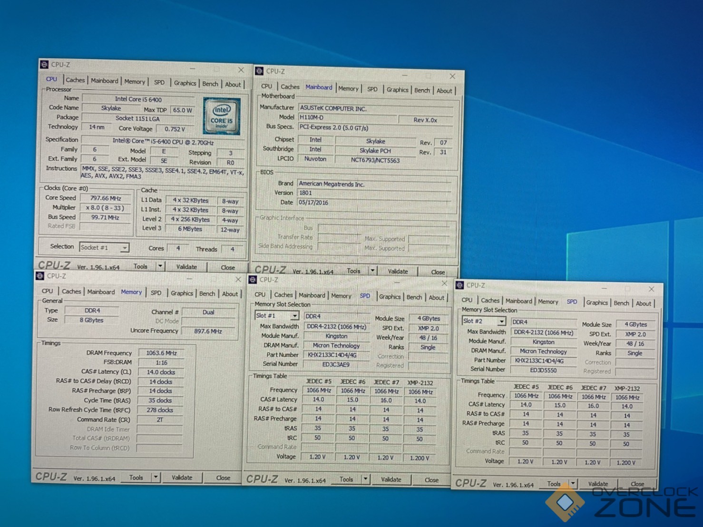Select Bench tab in Memory Timings window

pos(207,293)
